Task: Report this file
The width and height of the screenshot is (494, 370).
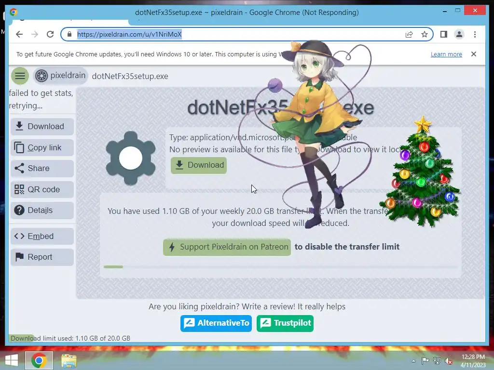Action: [x=42, y=257]
